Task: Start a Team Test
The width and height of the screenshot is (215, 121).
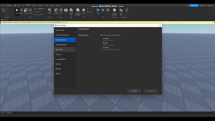Action: [121, 12]
